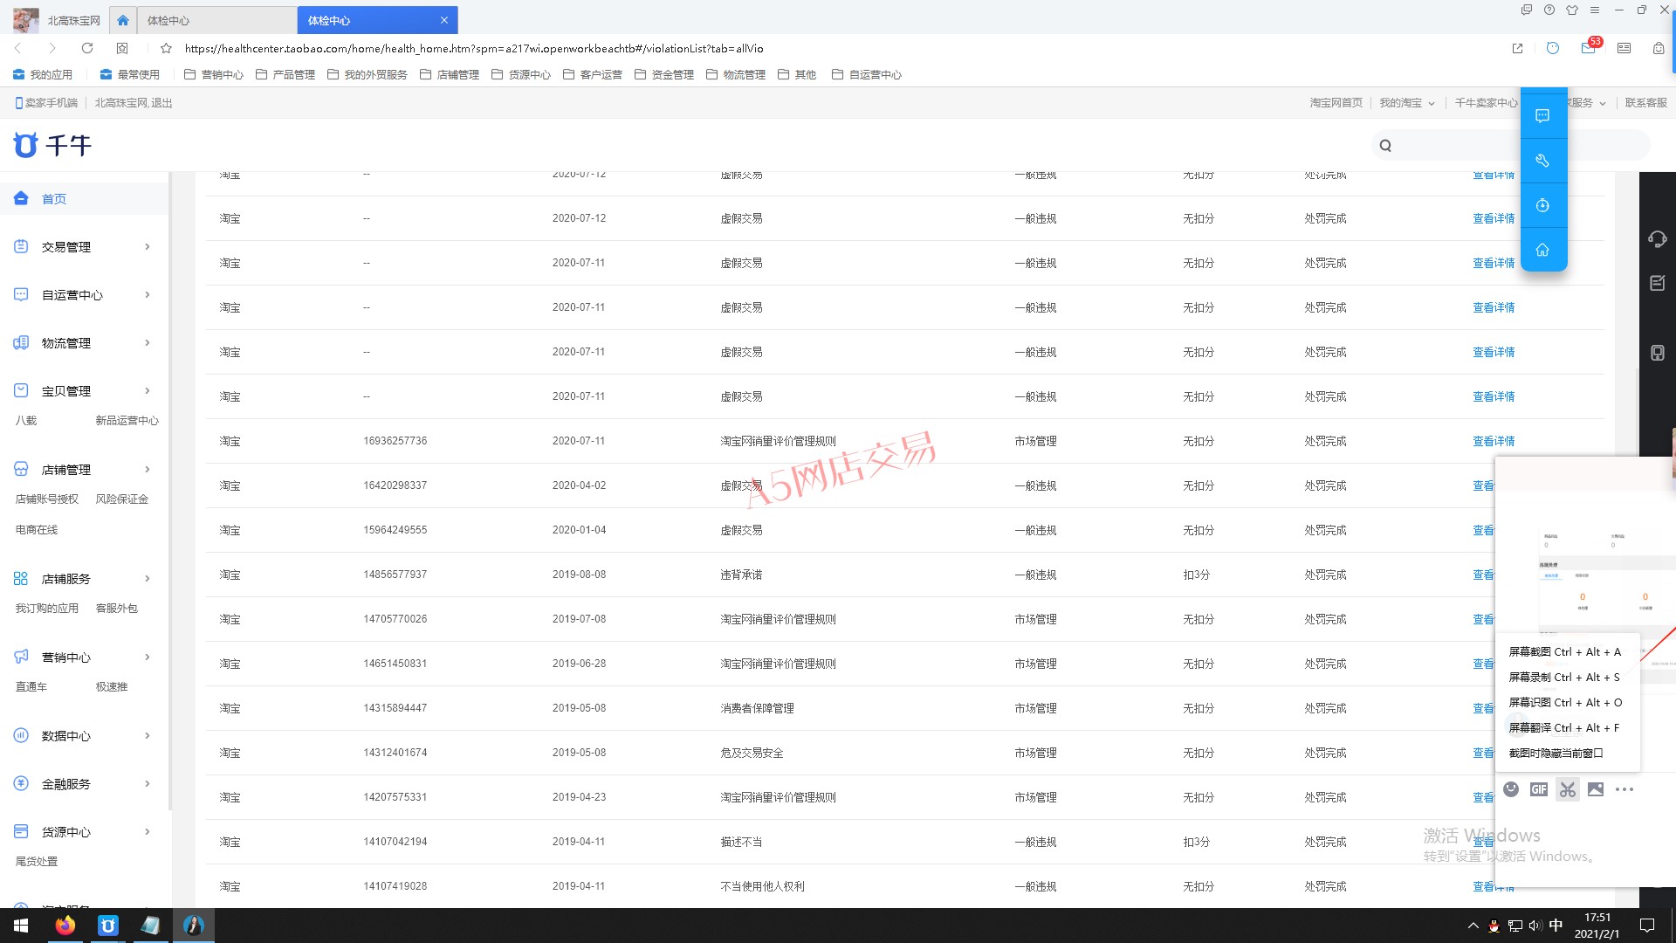This screenshot has width=1676, height=943.
Task: Open 店铺管理 bookmarks folder
Action: coord(450,75)
